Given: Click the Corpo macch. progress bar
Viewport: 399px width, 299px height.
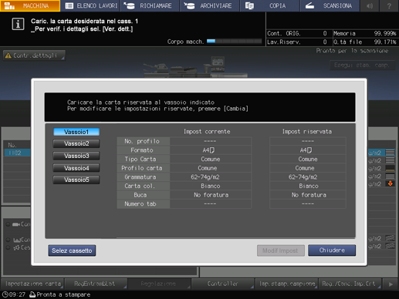Looking at the screenshot, I should (x=234, y=41).
